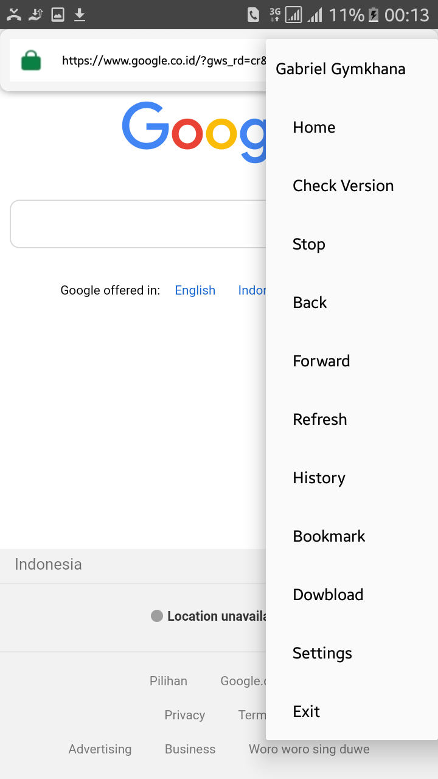Open Bookmark from the menu
The height and width of the screenshot is (779, 438).
[x=329, y=536]
